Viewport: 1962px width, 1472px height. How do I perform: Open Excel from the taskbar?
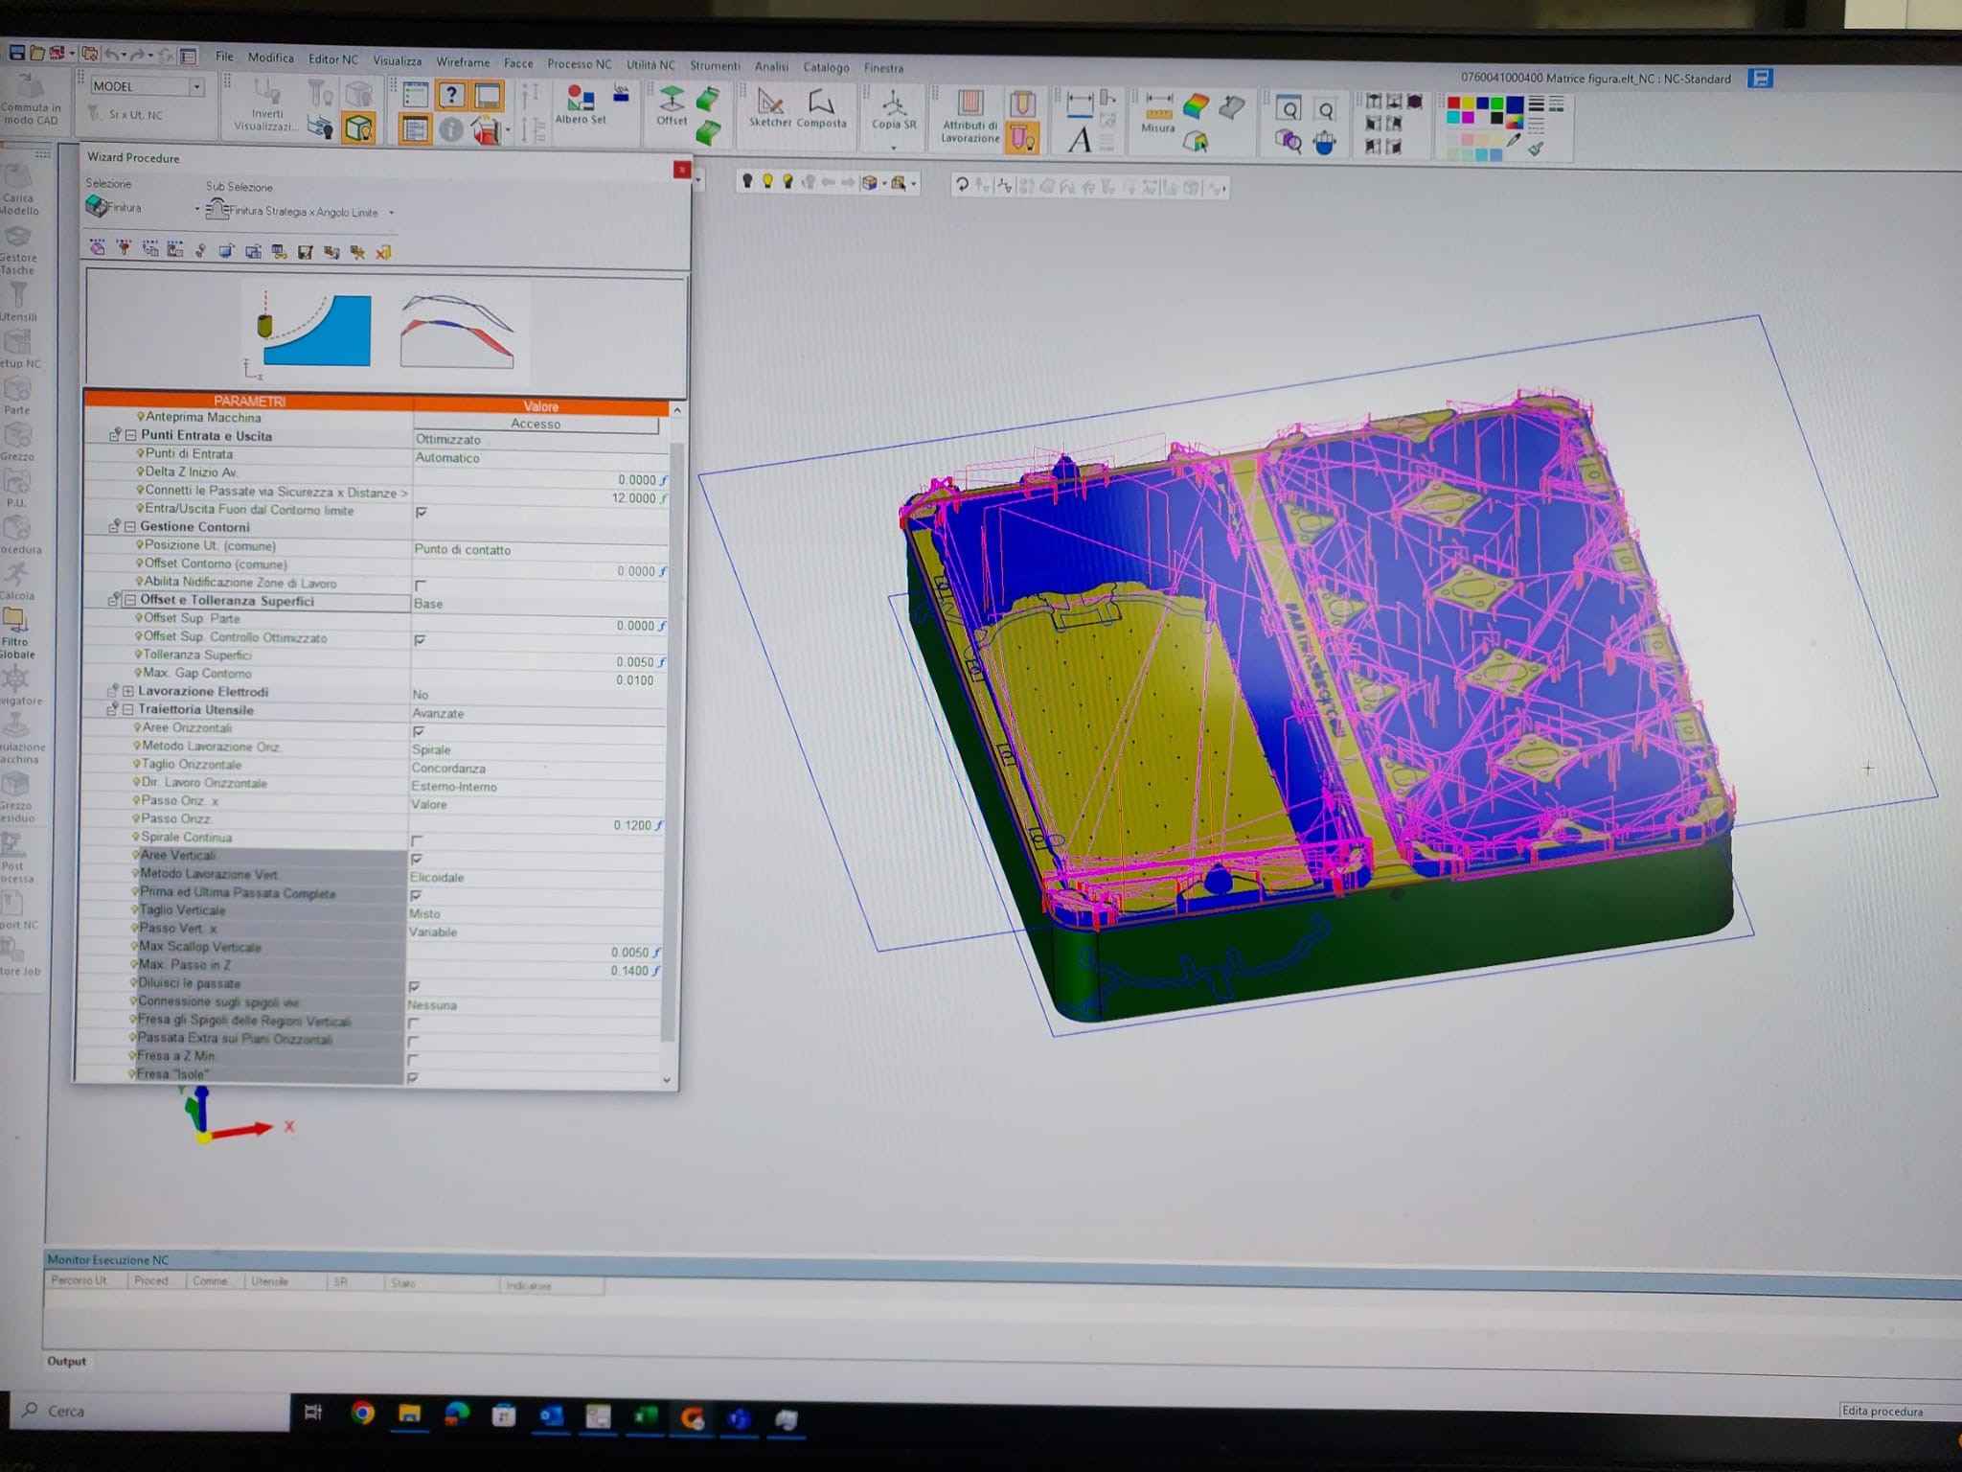[645, 1415]
